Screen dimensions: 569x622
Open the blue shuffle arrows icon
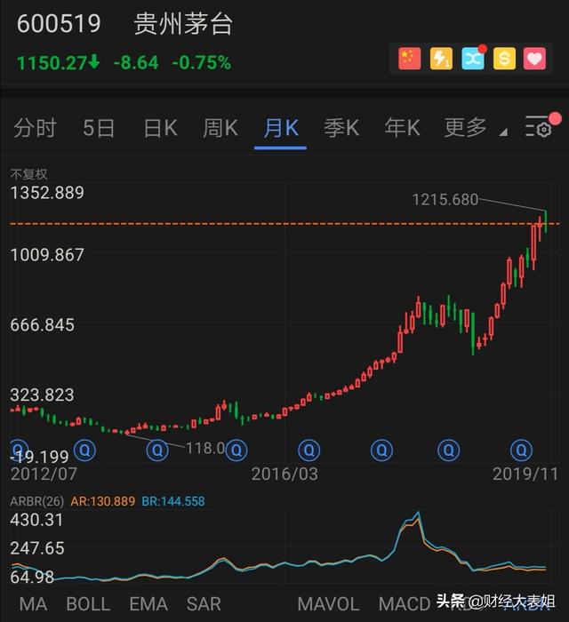(473, 59)
